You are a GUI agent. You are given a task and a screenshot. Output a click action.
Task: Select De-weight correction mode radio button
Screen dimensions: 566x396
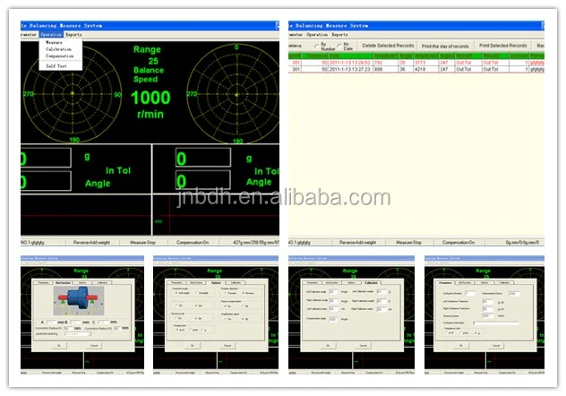coord(197,293)
